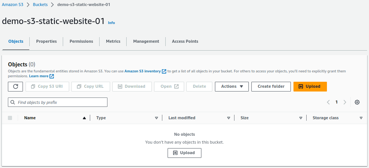Sort by Size column arrow

click(301, 118)
